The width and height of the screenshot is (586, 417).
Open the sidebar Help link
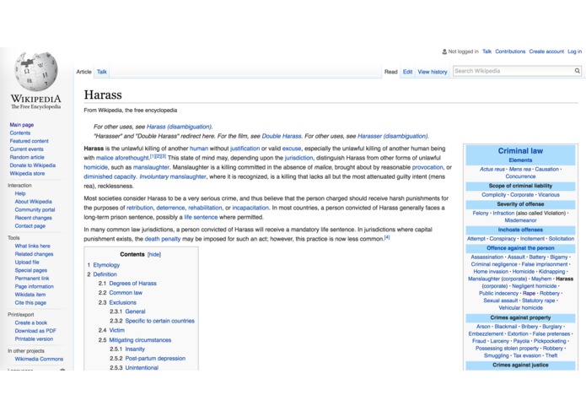coord(20,193)
